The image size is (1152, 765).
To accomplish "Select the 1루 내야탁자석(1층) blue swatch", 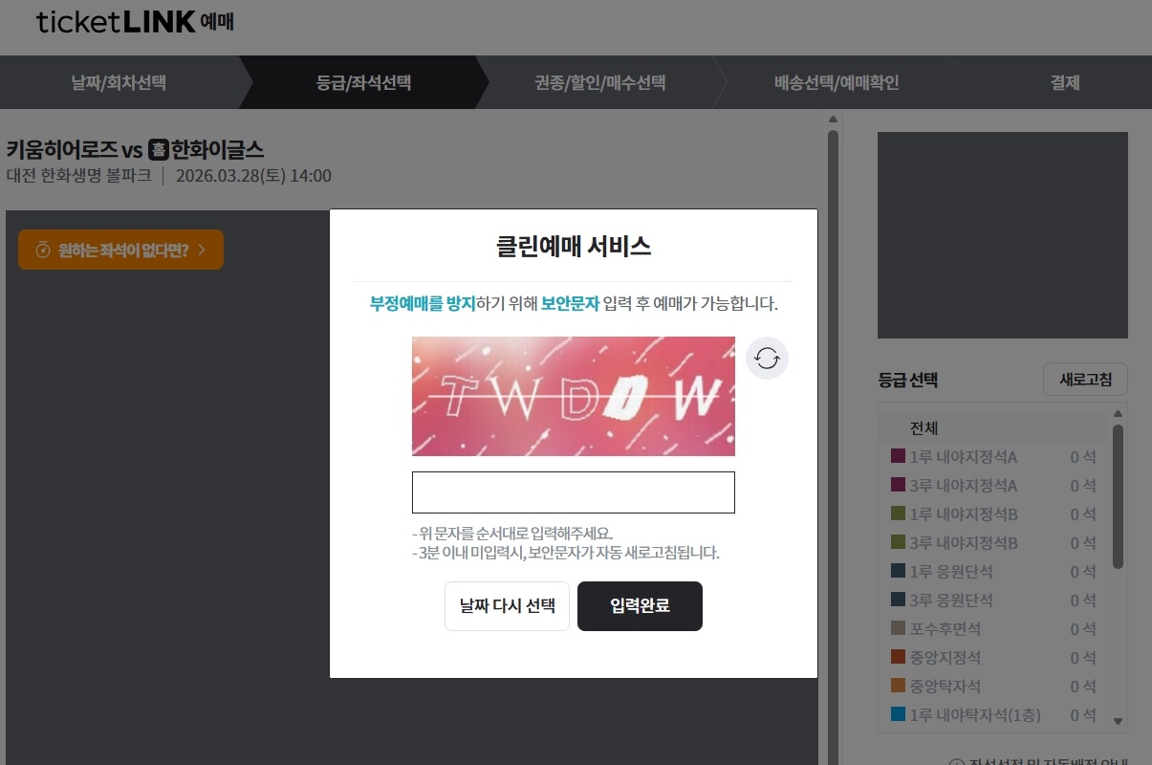I will pyautogui.click(x=898, y=715).
